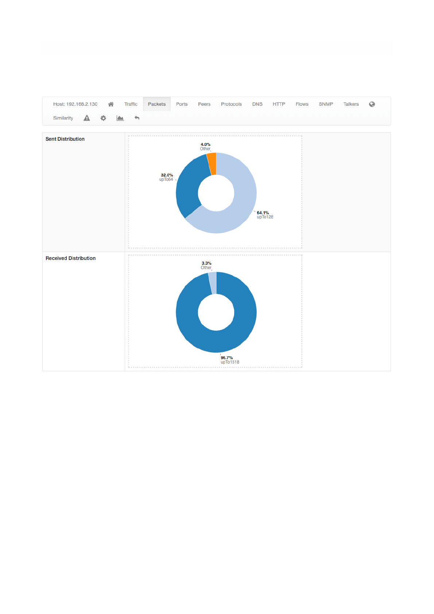Viewport: 434px width, 614px height.
Task: Open the HTTP tab
Action: [x=279, y=104]
